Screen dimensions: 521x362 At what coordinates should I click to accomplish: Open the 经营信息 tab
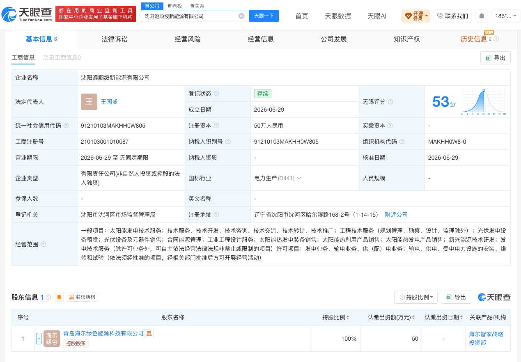(x=261, y=39)
